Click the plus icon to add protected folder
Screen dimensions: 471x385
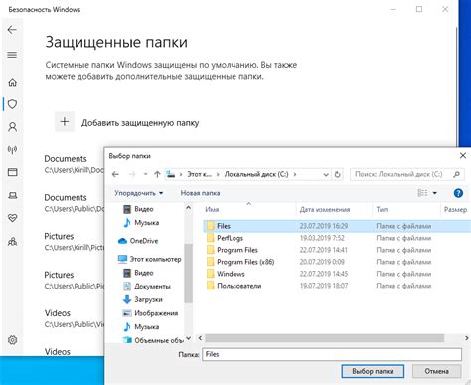tap(65, 122)
